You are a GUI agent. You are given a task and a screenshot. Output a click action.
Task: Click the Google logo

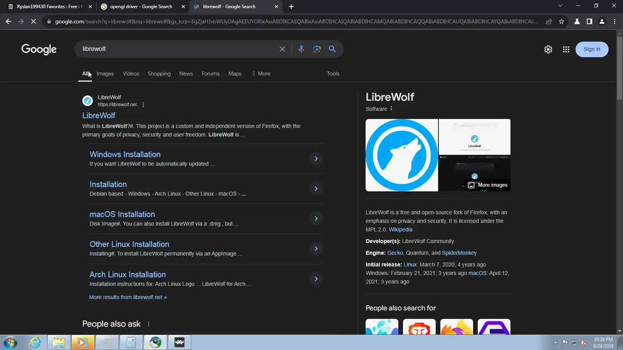click(39, 49)
